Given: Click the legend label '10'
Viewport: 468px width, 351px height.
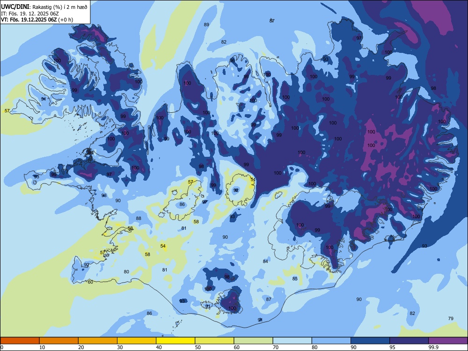Looking at the screenshot, I should [42, 347].
